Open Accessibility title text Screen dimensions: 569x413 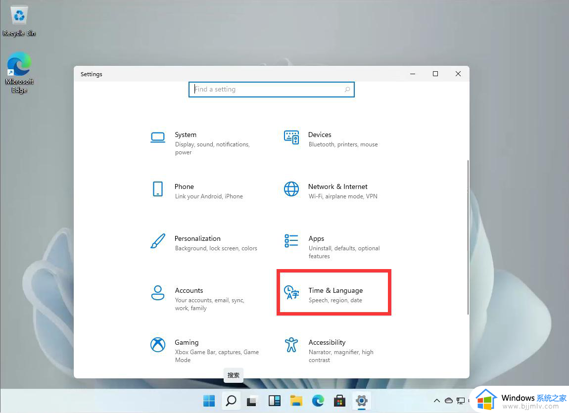pyautogui.click(x=327, y=343)
